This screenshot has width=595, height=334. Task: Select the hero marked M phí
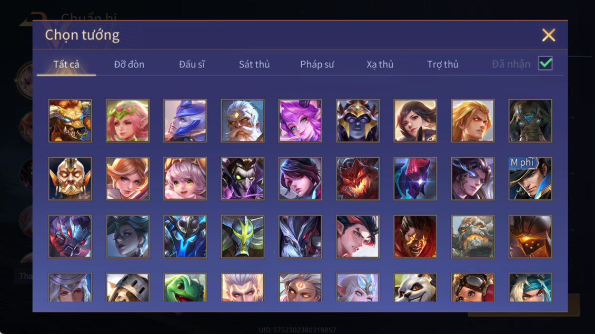(530, 178)
